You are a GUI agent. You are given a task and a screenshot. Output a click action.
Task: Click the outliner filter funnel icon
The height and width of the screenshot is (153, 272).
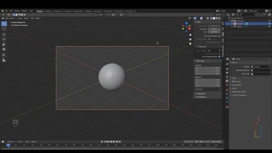(x=264, y=15)
